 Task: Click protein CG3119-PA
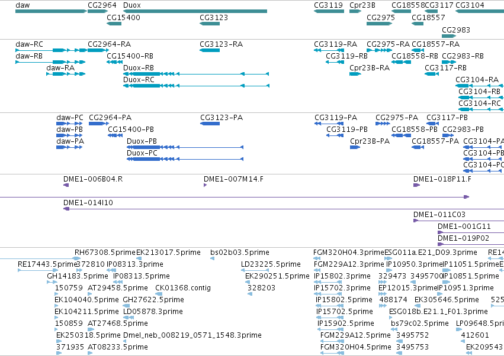tap(329, 124)
